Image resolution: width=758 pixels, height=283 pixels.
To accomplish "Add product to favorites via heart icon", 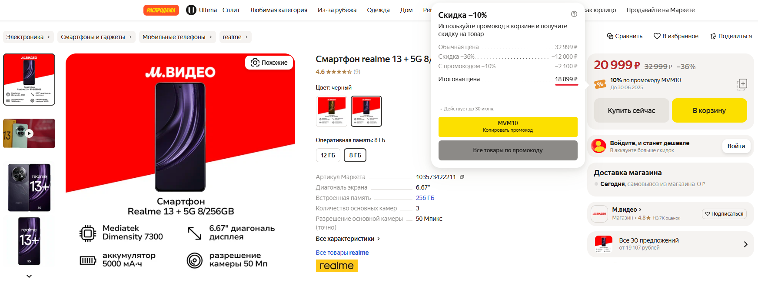I will (x=657, y=36).
